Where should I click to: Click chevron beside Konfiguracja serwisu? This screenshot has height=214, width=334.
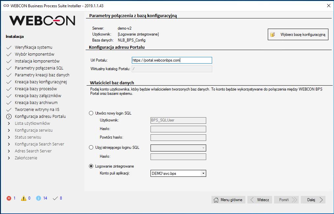tap(9, 130)
